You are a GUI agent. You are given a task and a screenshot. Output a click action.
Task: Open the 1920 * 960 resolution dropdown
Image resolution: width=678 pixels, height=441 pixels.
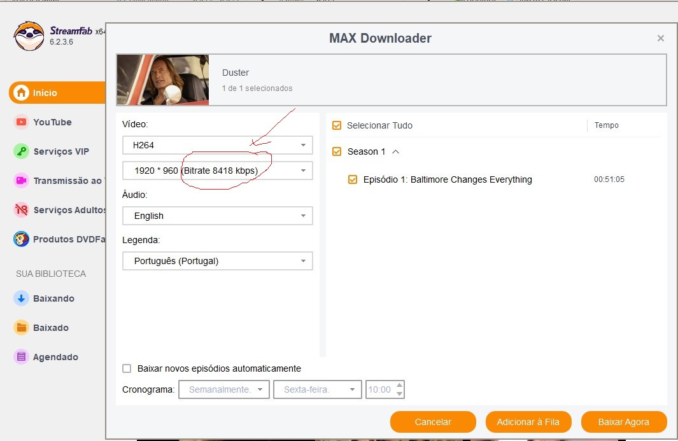218,171
